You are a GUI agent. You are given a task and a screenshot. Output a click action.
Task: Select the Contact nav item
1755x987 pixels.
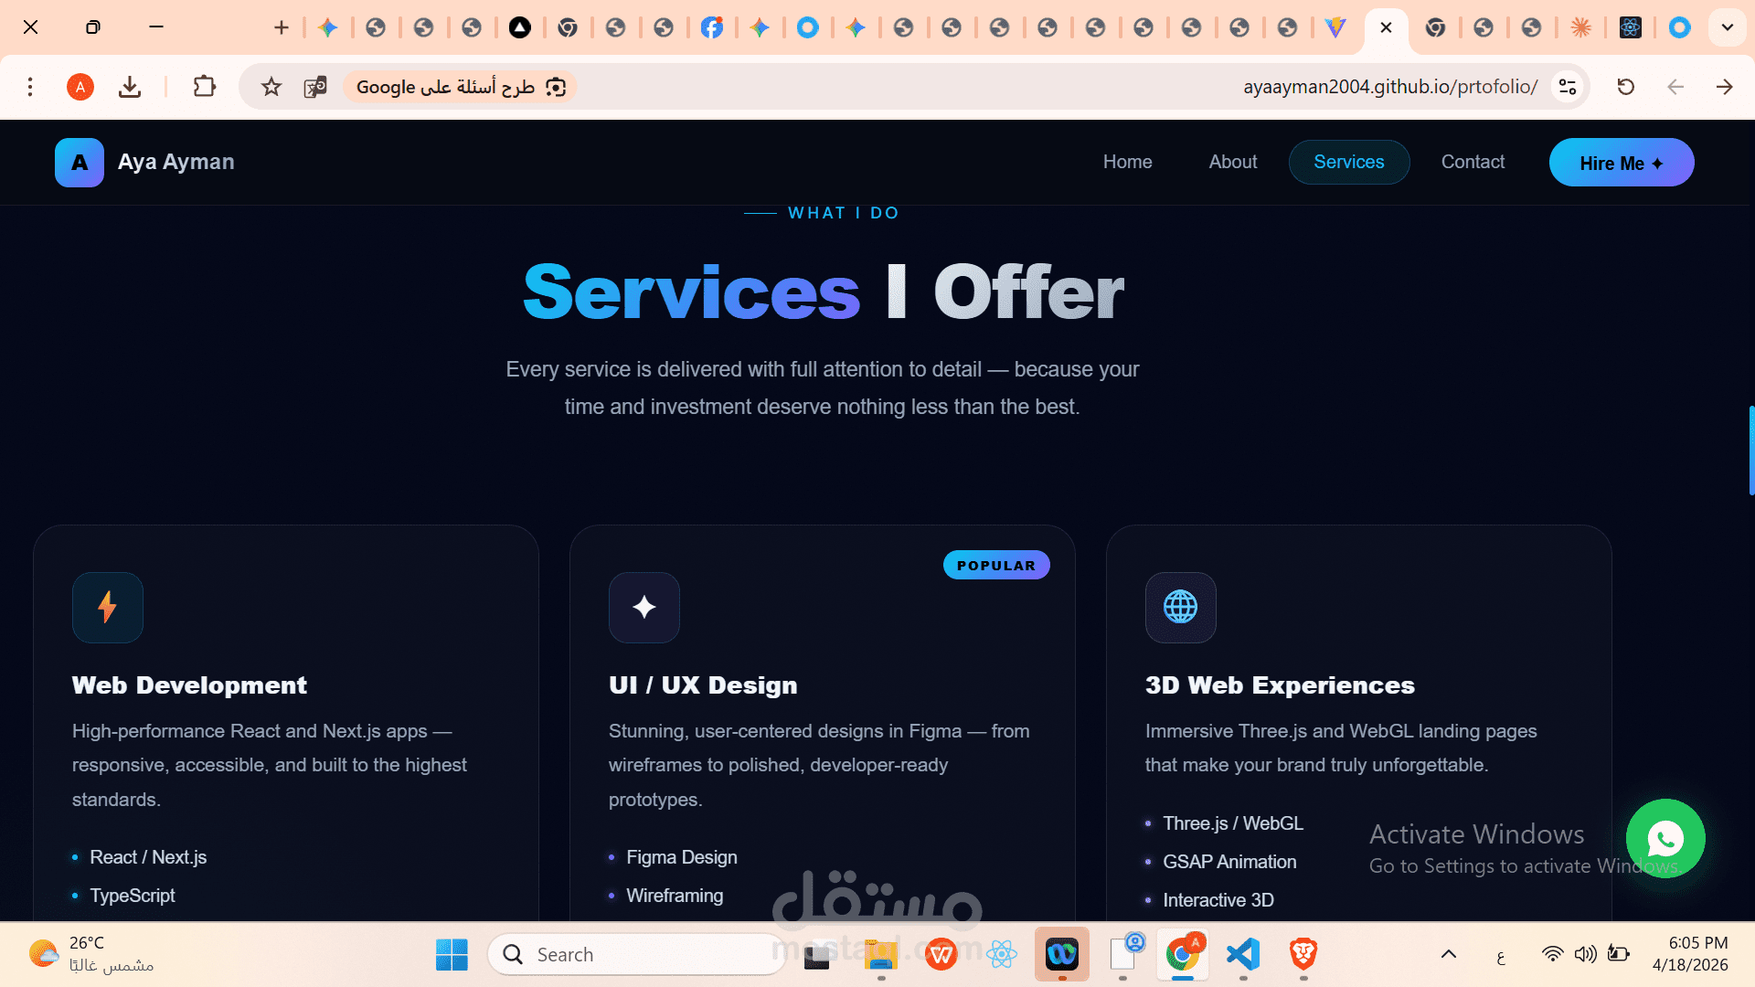(x=1473, y=162)
